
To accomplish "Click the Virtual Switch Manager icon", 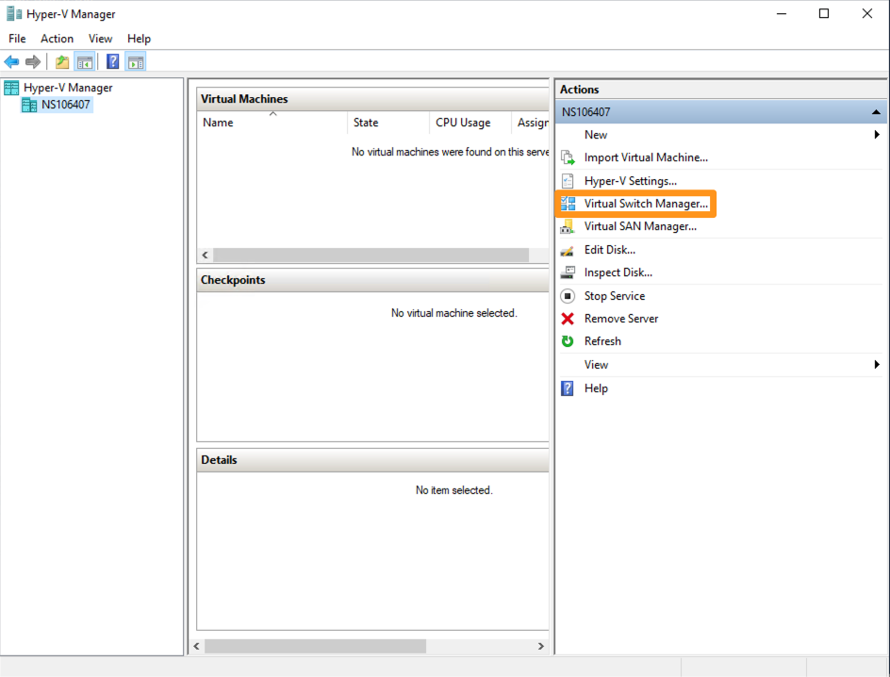I will pyautogui.click(x=568, y=204).
